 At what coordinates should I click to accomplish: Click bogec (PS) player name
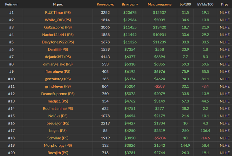click(58, 131)
